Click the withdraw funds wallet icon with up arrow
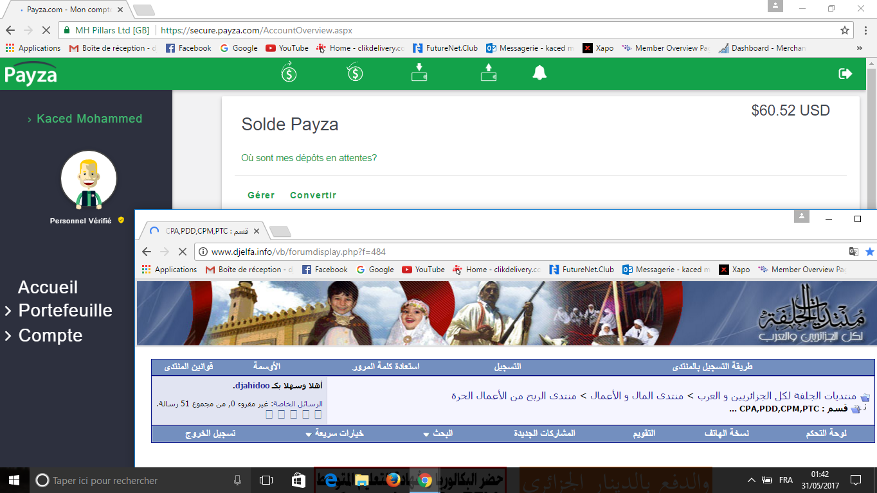This screenshot has width=877, height=493. [489, 72]
